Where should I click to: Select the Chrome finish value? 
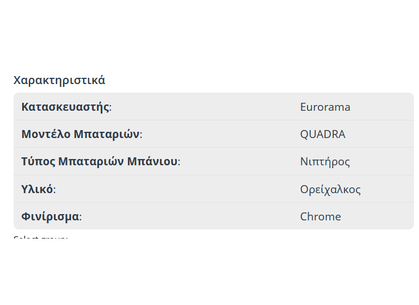pos(320,216)
